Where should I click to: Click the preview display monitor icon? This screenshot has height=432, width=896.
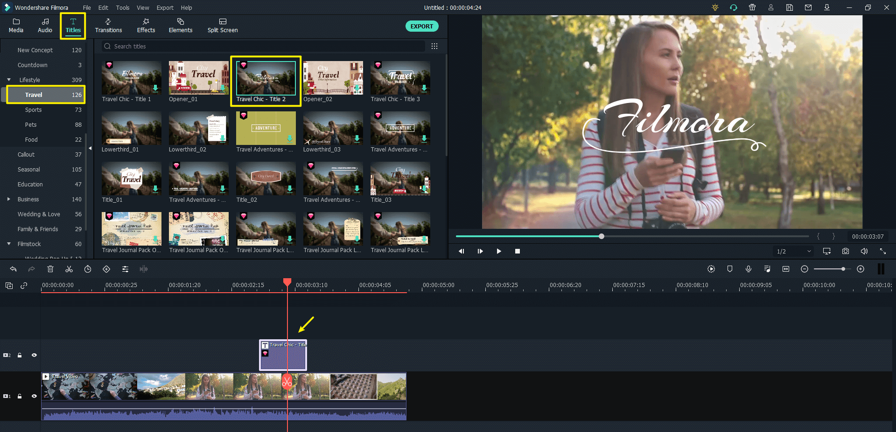[827, 251]
